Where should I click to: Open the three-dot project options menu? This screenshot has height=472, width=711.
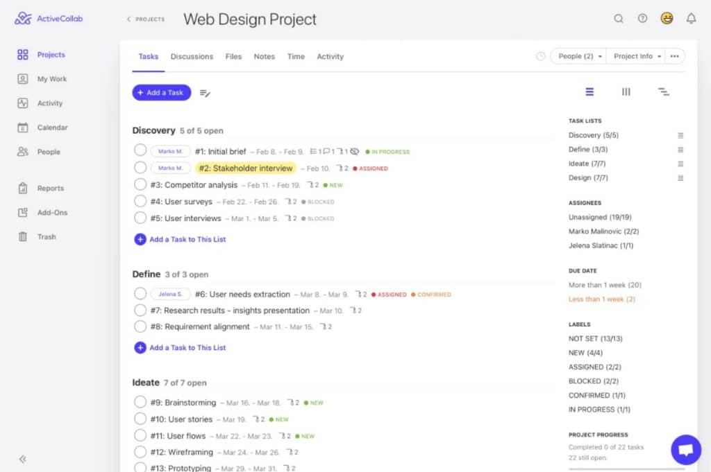click(x=675, y=56)
